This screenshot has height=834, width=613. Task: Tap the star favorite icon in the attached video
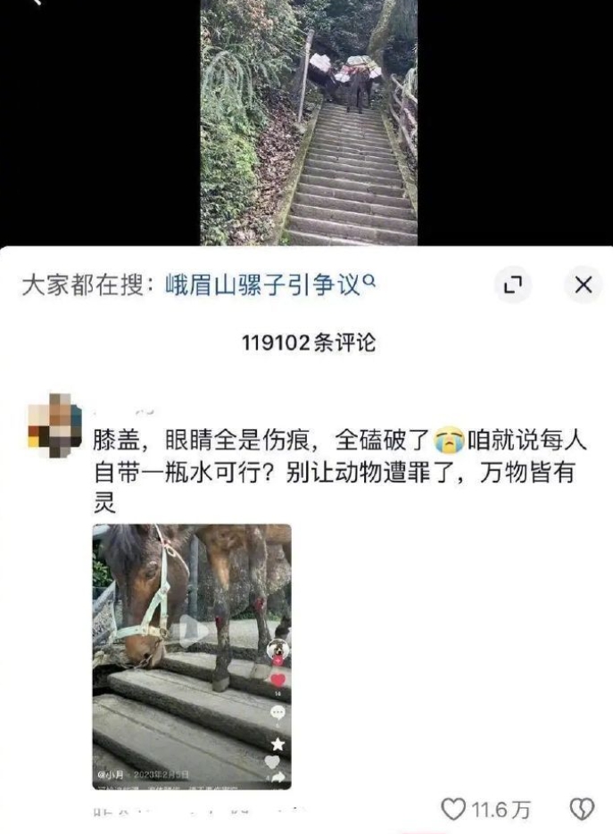tap(278, 744)
